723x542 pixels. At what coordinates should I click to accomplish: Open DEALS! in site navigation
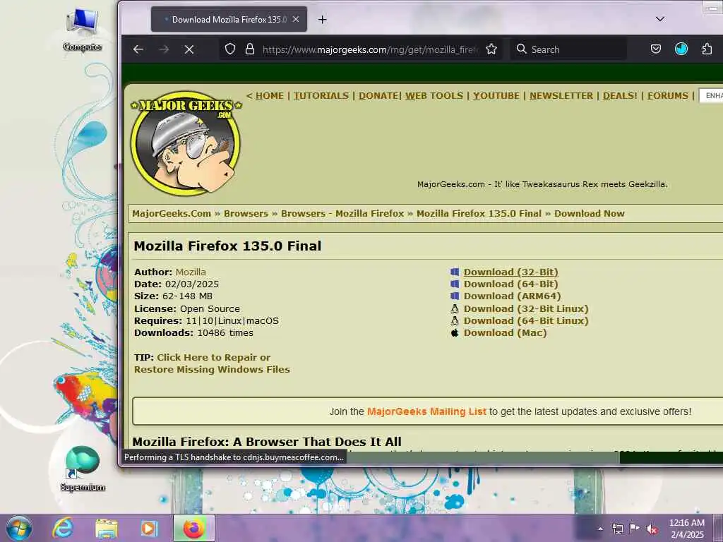[620, 95]
